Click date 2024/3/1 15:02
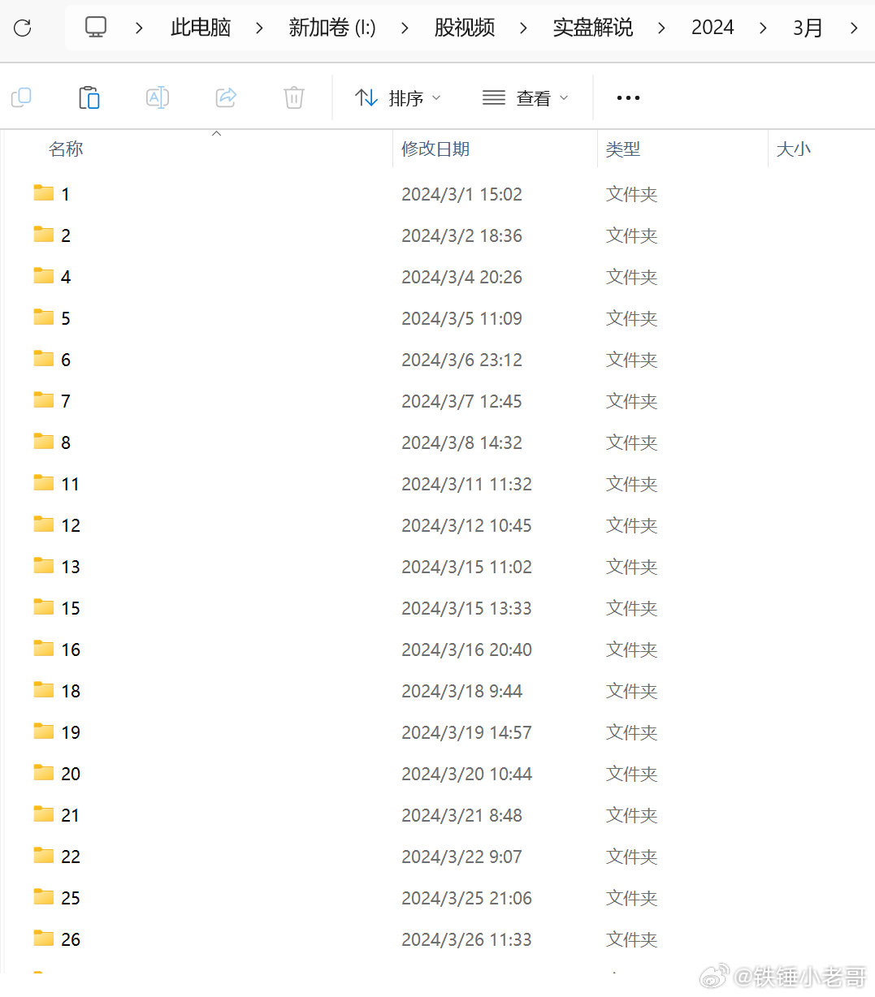Screen dimensions: 875x997 point(461,194)
